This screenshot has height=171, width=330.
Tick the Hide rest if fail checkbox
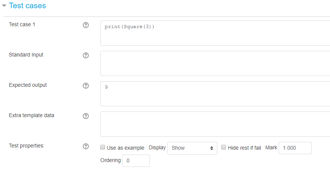click(224, 147)
